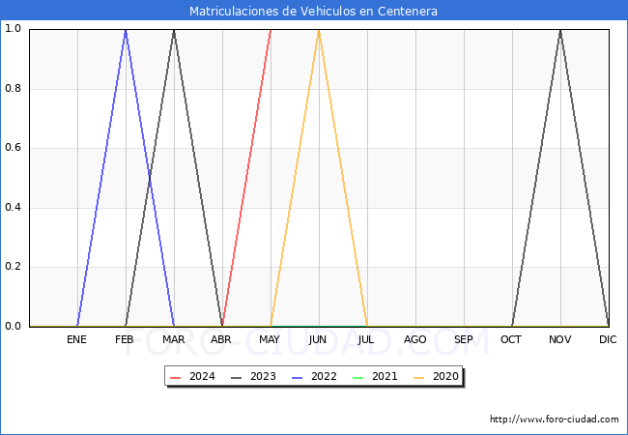
Task: Click the ABR month axis label
Action: click(221, 339)
